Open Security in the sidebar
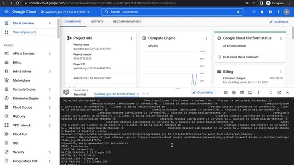This screenshot has height=165, width=294. [x=18, y=152]
